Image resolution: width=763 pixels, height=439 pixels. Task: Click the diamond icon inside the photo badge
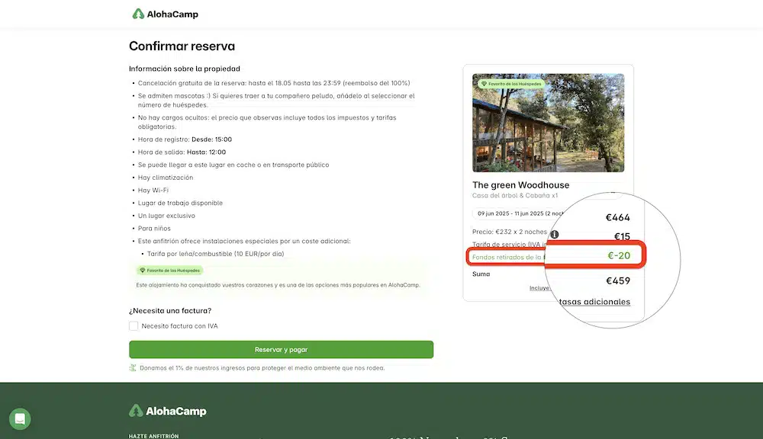click(482, 82)
